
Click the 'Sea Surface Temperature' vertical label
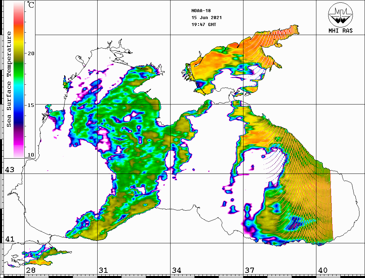[9, 79]
